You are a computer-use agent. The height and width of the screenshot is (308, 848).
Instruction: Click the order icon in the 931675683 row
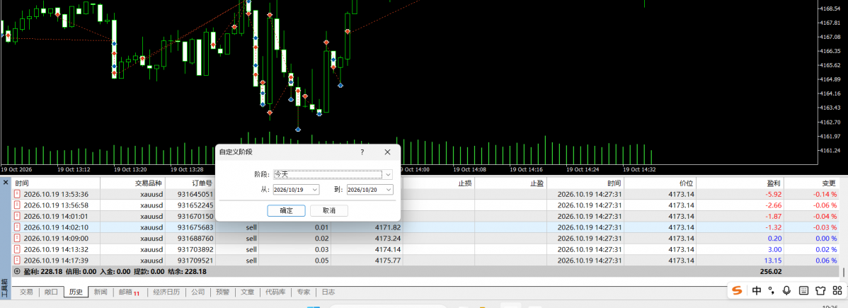[17, 227]
